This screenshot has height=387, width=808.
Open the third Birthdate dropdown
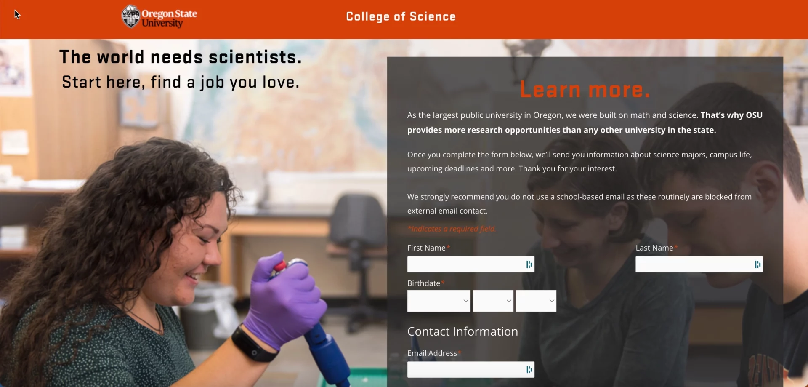(536, 301)
